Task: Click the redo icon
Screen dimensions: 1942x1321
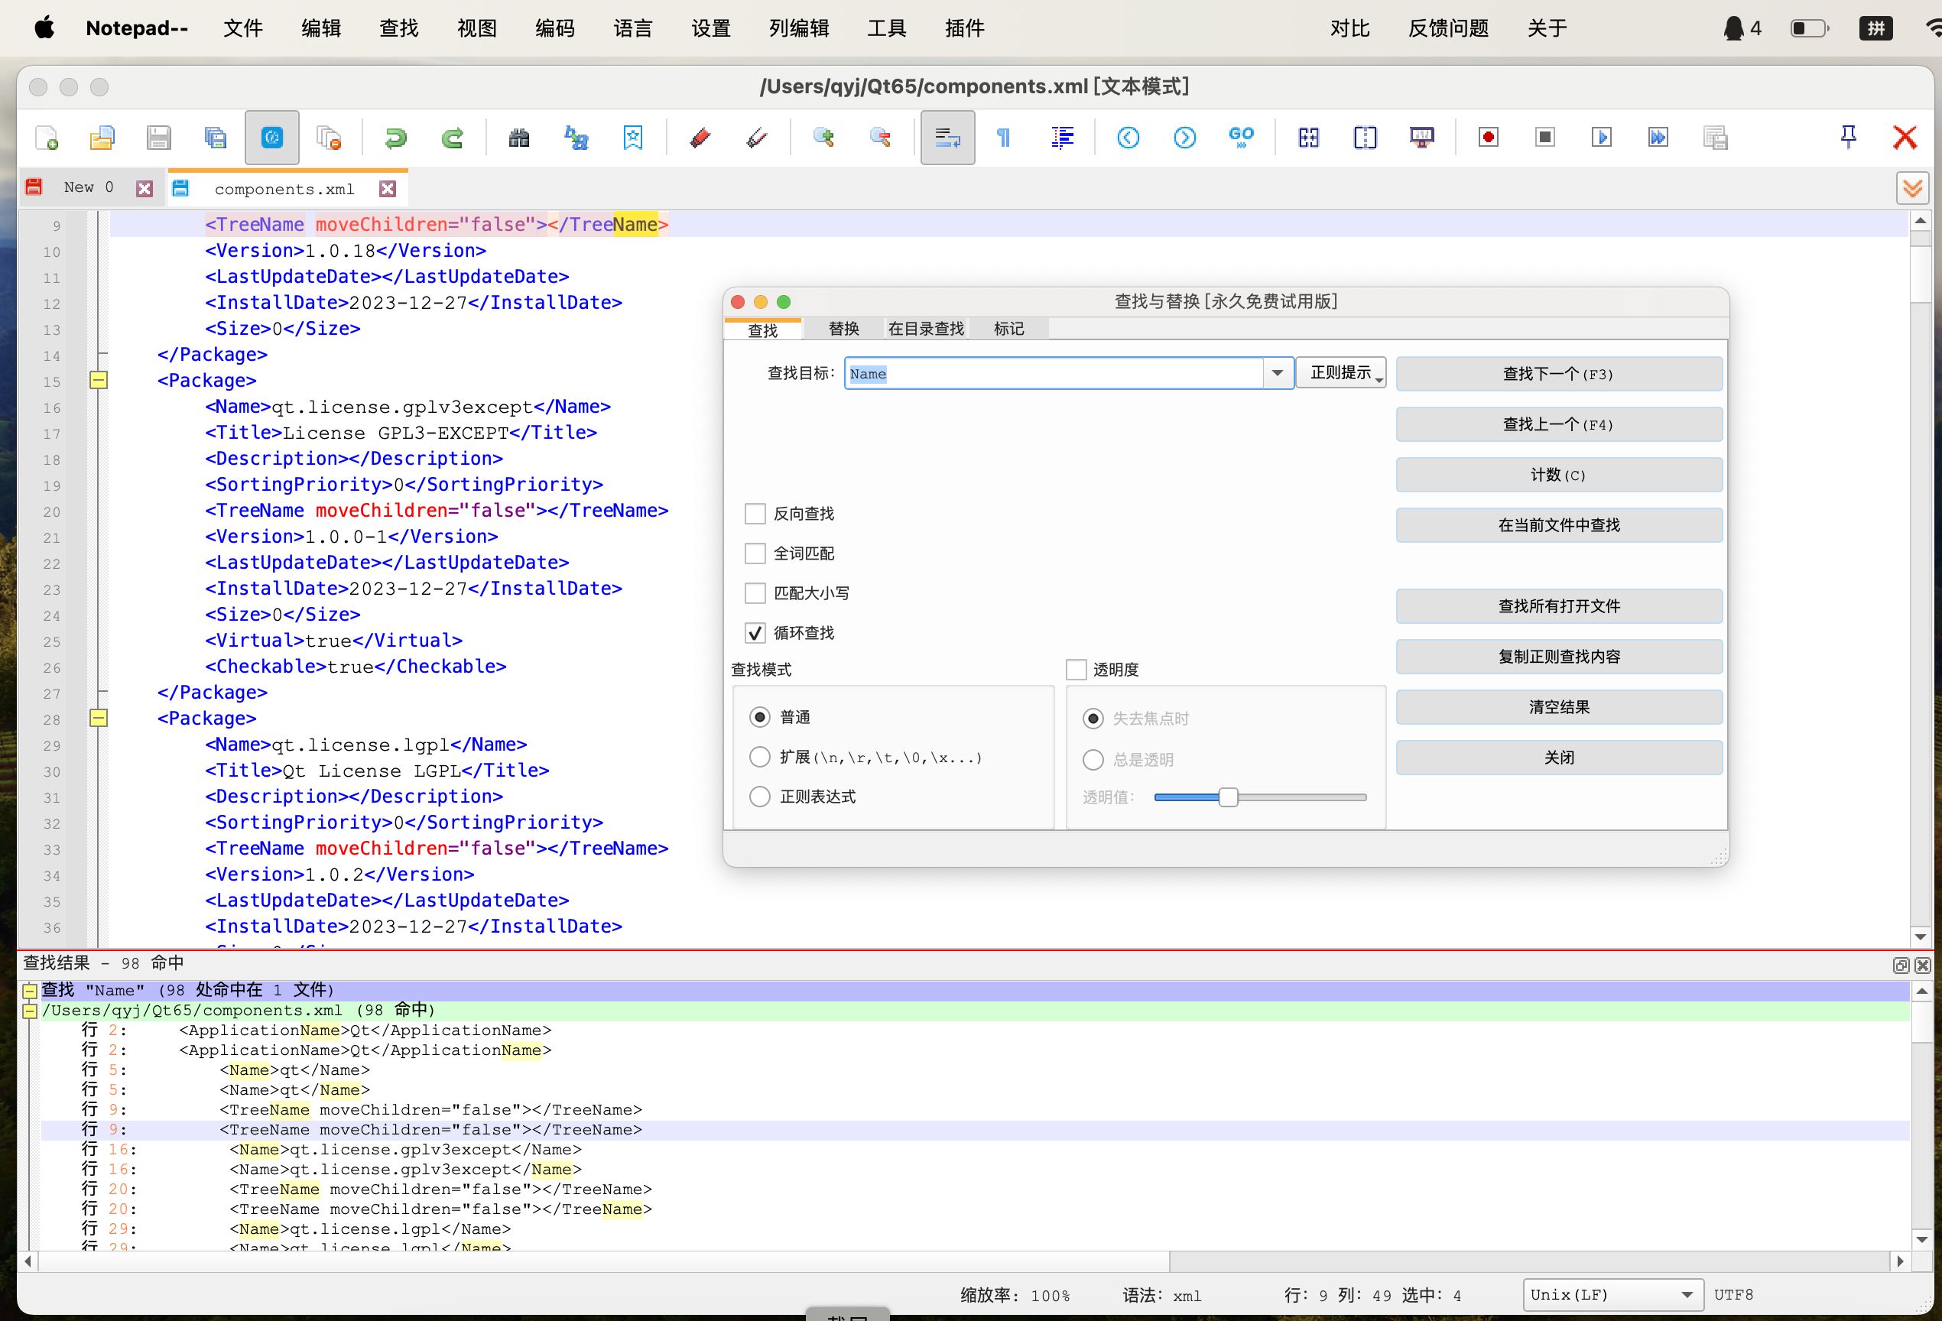Action: 451,137
